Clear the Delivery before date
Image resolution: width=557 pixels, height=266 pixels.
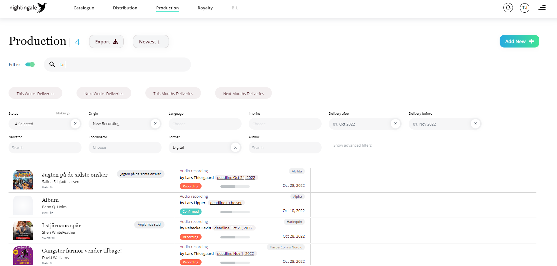click(475, 124)
